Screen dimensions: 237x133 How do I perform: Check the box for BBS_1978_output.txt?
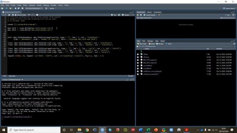[x=138, y=60]
